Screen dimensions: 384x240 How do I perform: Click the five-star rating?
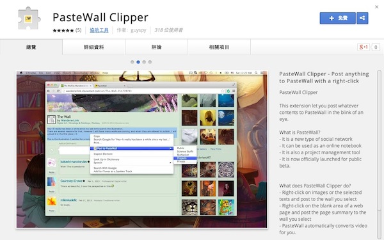click(63, 30)
